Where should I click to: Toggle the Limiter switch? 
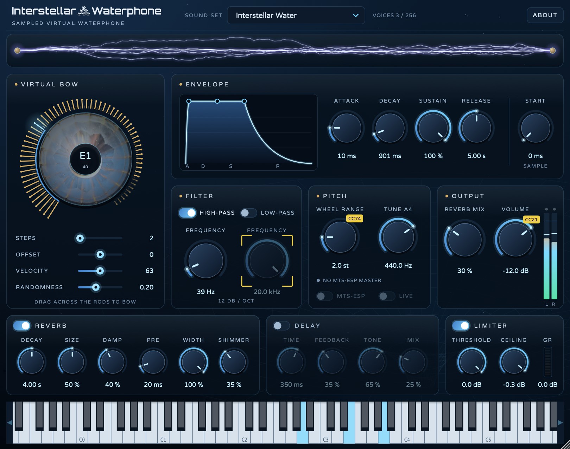click(x=461, y=326)
